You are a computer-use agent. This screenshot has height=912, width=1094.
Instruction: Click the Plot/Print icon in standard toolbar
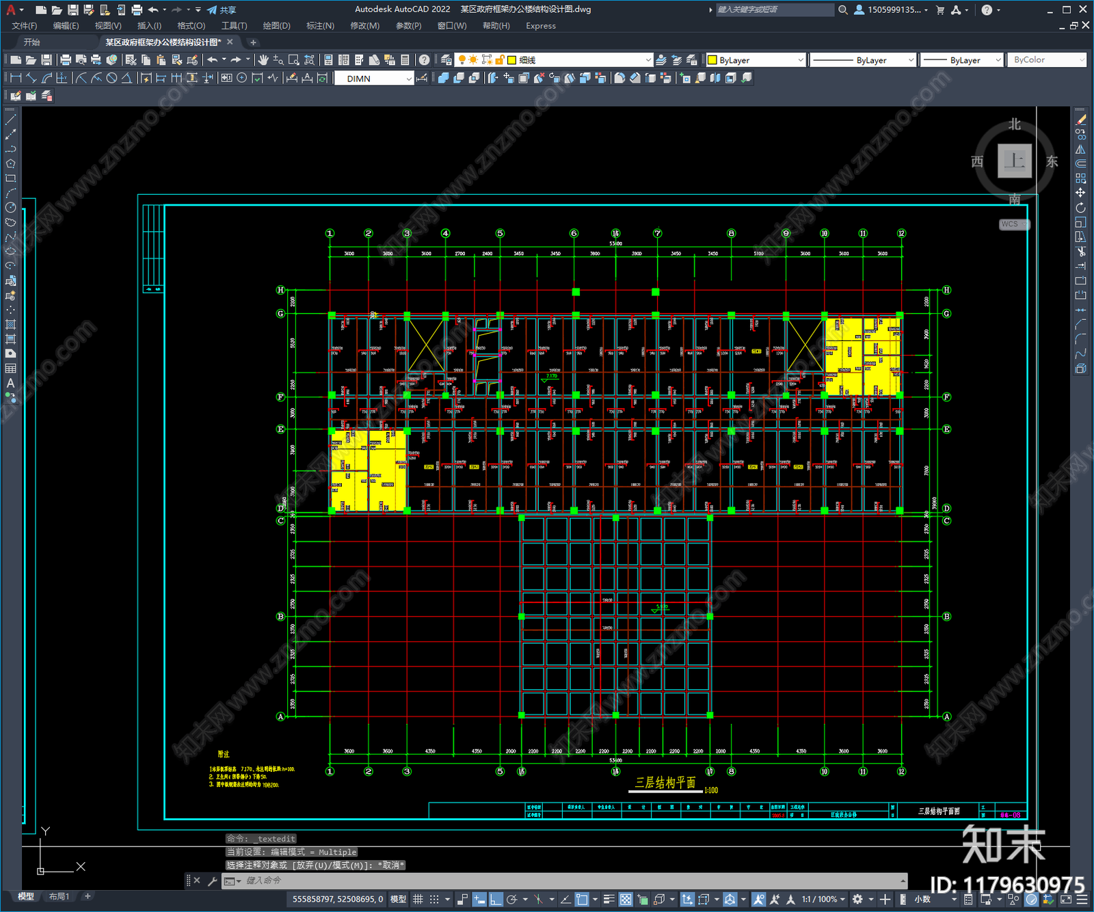coord(66,60)
